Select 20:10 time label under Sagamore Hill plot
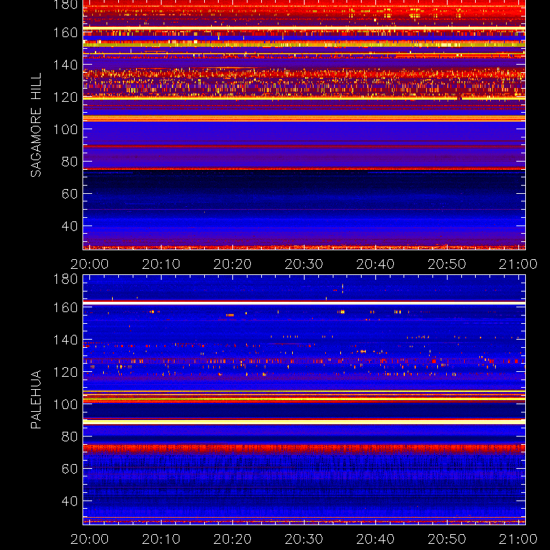The height and width of the screenshot is (550, 550). 161,264
